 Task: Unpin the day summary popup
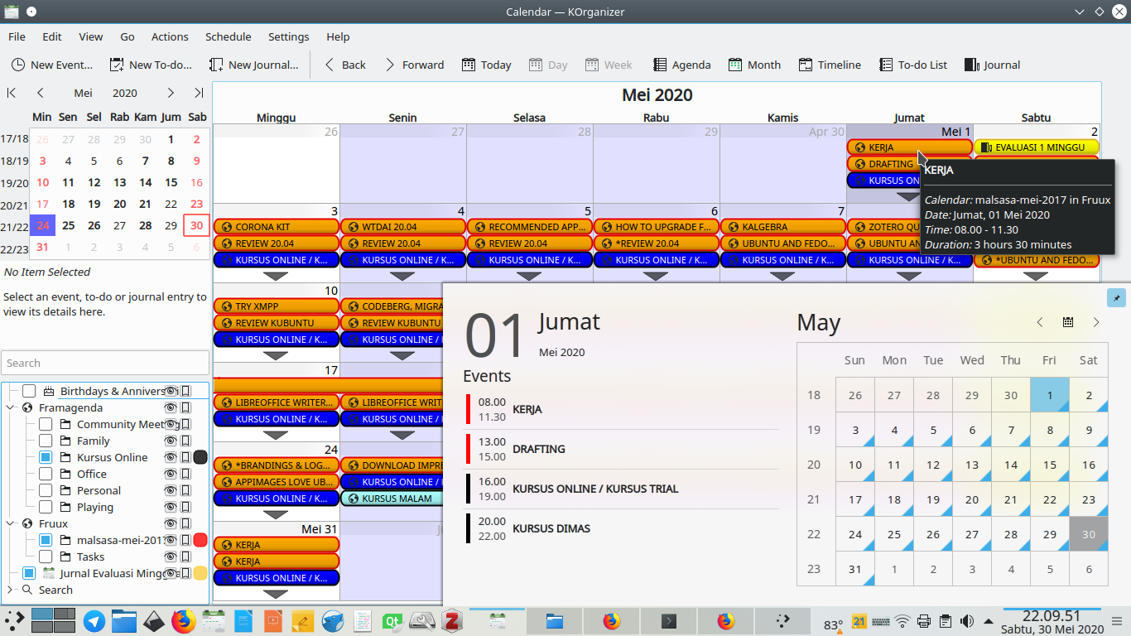click(1116, 297)
